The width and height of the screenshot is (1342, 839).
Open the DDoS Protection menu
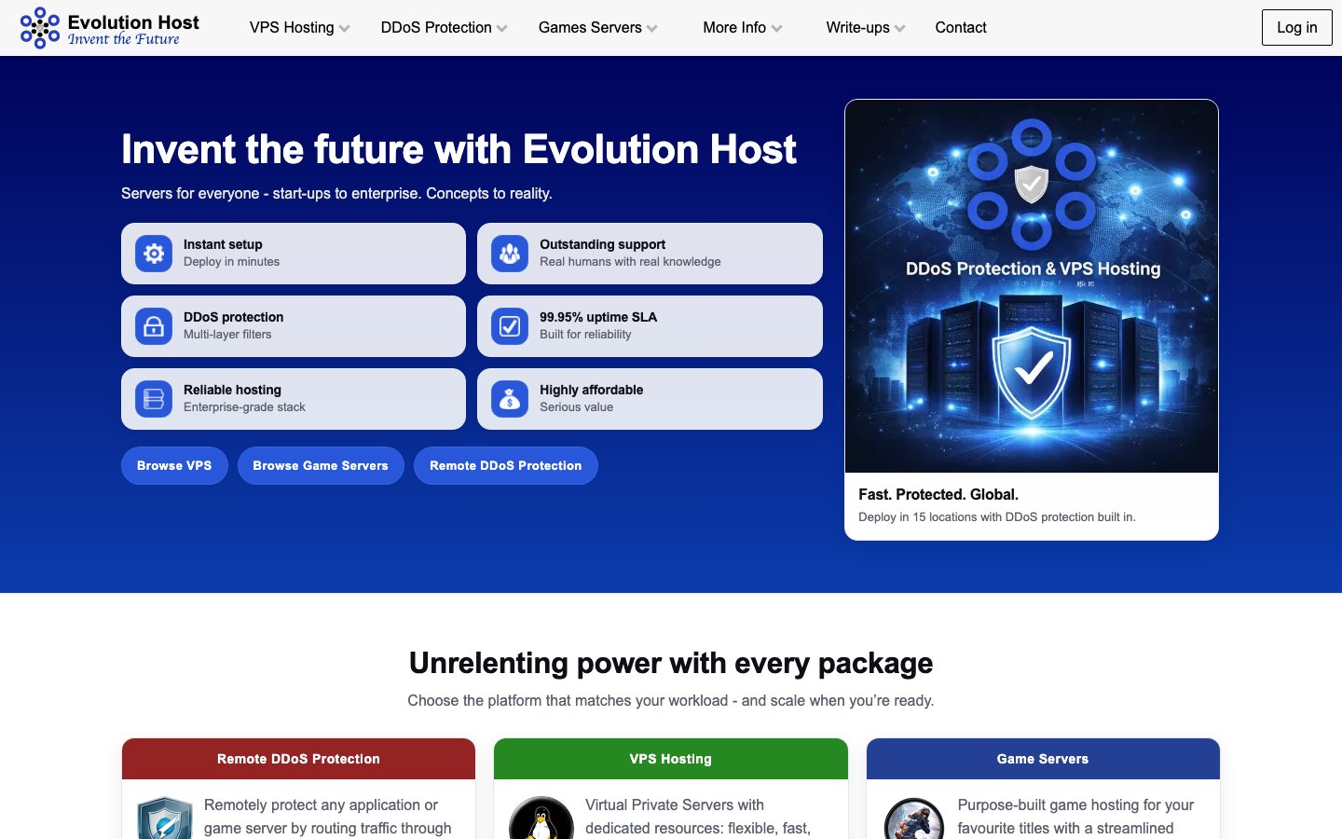[x=436, y=28]
